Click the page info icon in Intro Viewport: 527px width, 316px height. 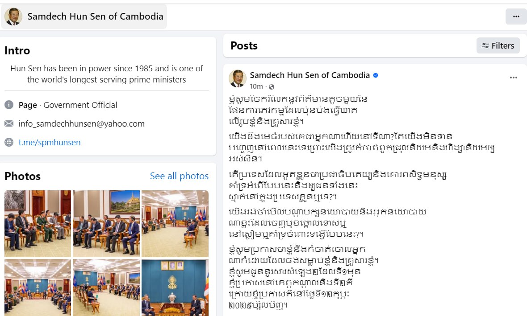pos(9,105)
